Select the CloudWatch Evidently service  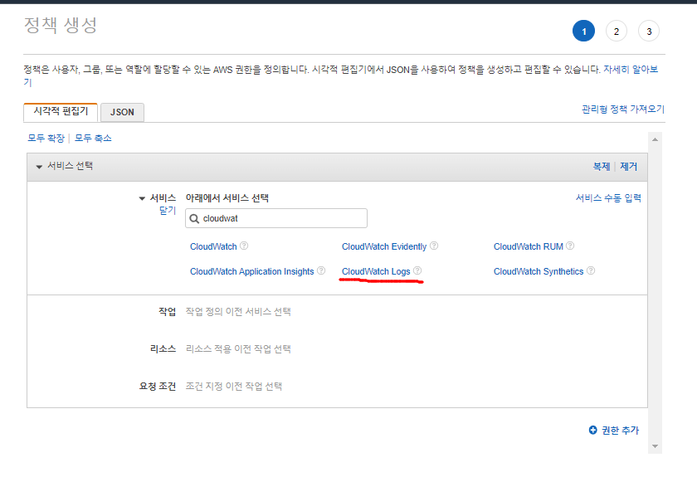point(384,246)
